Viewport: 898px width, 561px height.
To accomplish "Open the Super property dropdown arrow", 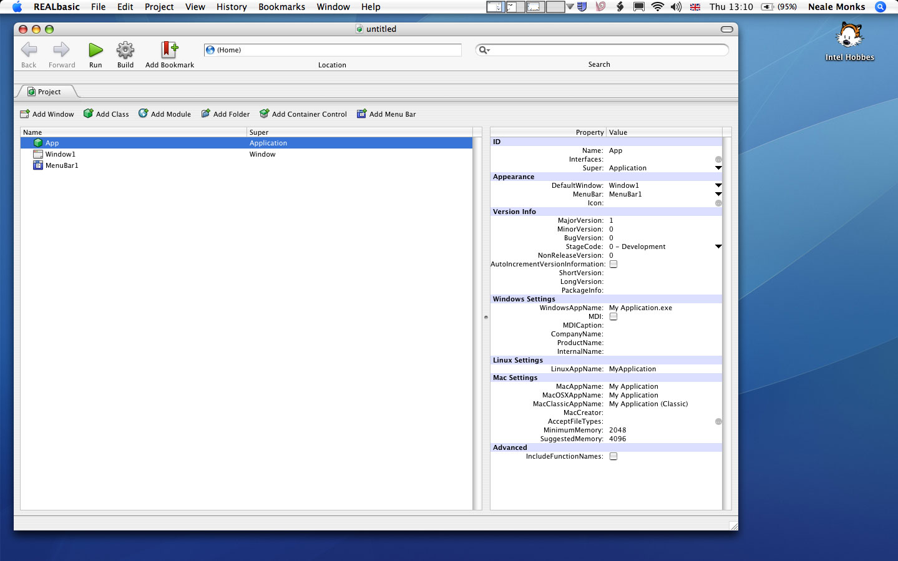I will coord(718,168).
